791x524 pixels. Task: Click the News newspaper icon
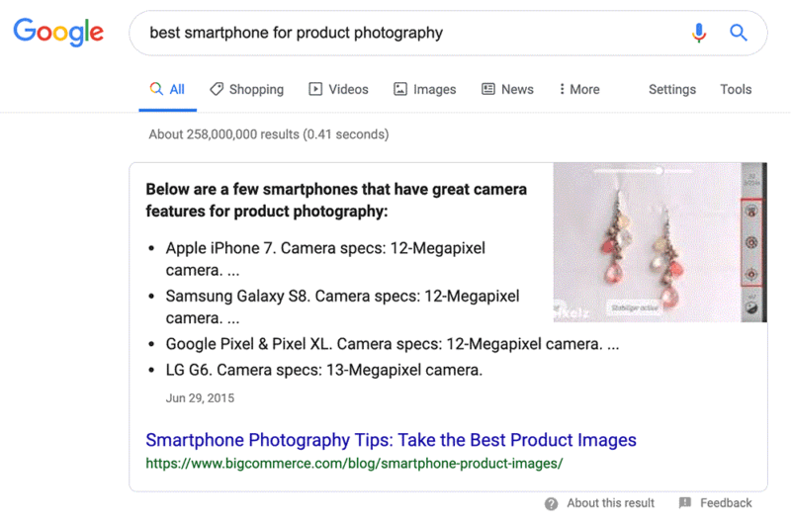pos(487,89)
